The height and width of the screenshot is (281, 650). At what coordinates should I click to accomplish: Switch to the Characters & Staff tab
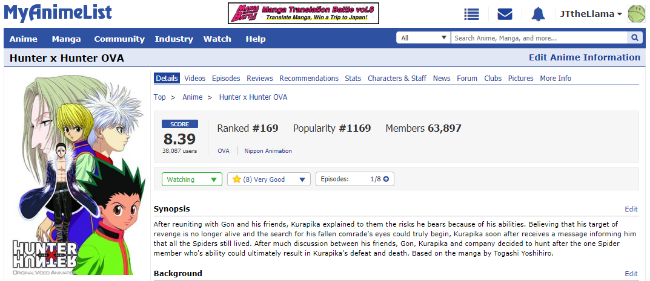(x=397, y=78)
